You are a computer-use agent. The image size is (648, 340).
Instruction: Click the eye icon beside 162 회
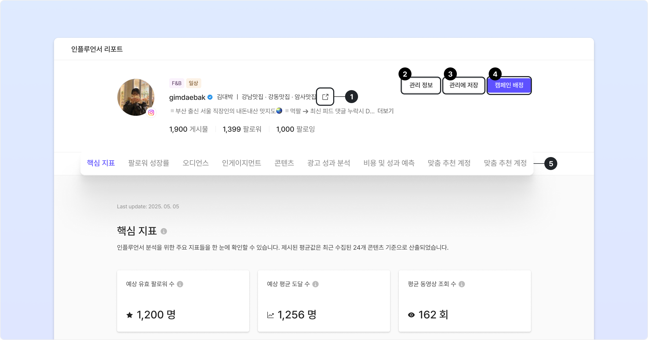click(x=411, y=315)
